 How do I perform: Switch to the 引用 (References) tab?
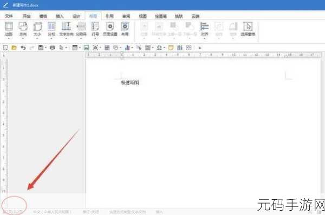click(x=109, y=16)
